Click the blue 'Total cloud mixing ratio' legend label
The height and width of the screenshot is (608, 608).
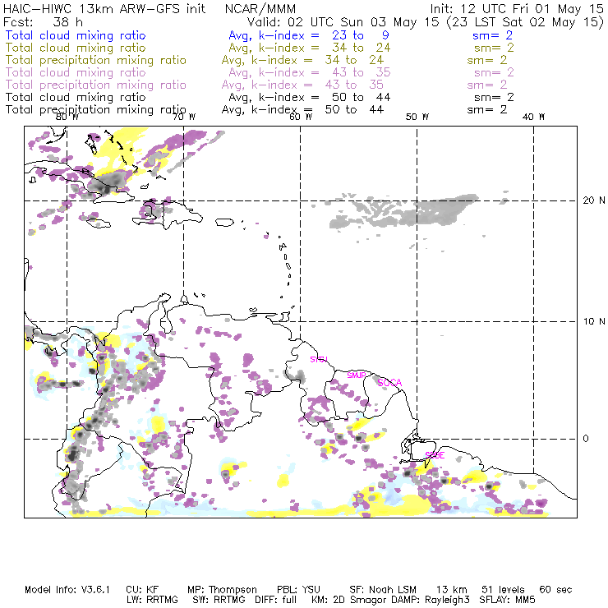point(76,35)
